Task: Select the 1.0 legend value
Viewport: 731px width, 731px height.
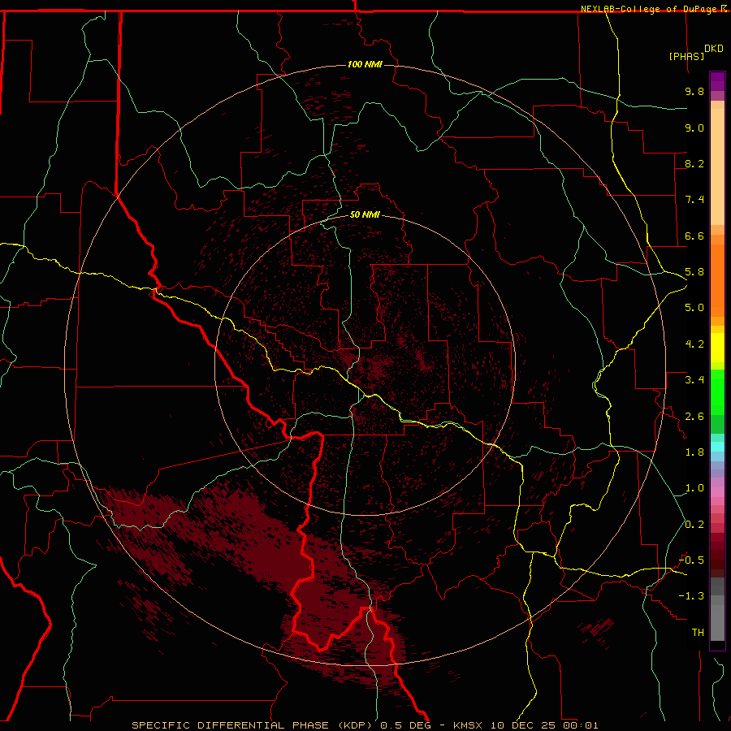Action: [694, 489]
